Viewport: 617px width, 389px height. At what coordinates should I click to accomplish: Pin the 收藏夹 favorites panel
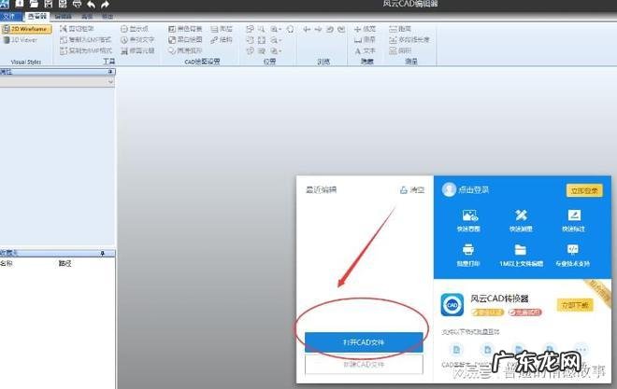(103, 254)
